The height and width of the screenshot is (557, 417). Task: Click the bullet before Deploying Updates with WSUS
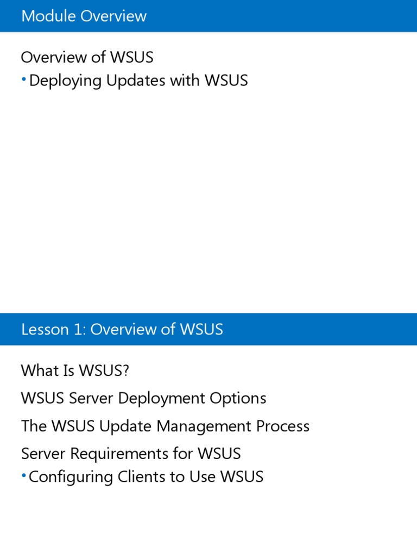pos(23,80)
